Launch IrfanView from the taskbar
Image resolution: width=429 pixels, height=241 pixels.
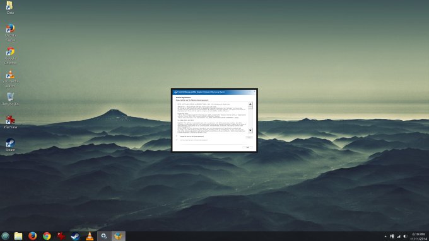coord(61,236)
